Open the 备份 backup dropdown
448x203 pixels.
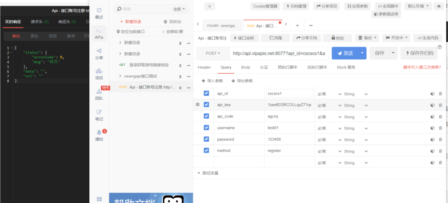coord(367,38)
